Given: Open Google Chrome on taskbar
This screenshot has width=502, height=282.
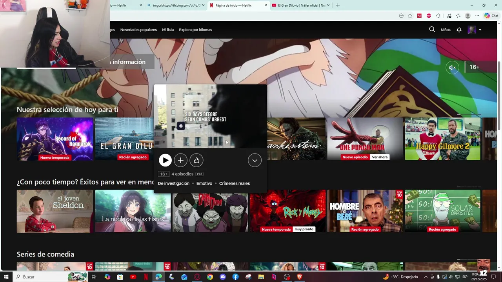Looking at the screenshot, I should (210, 277).
